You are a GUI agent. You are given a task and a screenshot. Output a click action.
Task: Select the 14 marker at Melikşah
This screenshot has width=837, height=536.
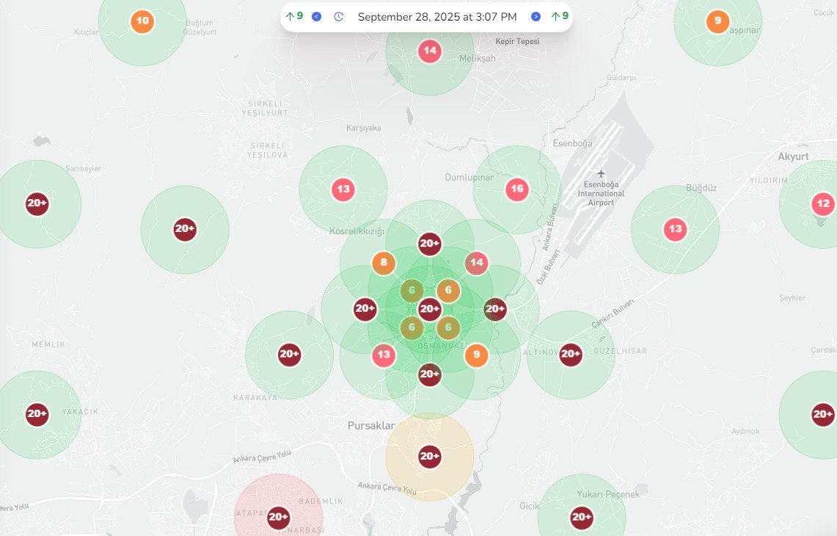point(429,51)
